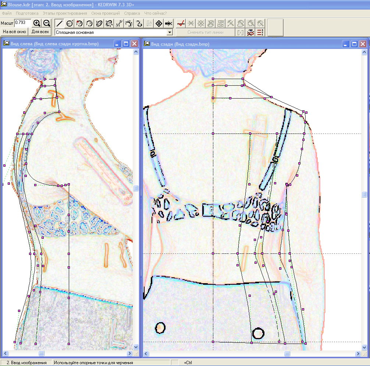The height and width of the screenshot is (366, 370).
Task: Minimize the 'Вид сзади' window
Action: (346, 44)
